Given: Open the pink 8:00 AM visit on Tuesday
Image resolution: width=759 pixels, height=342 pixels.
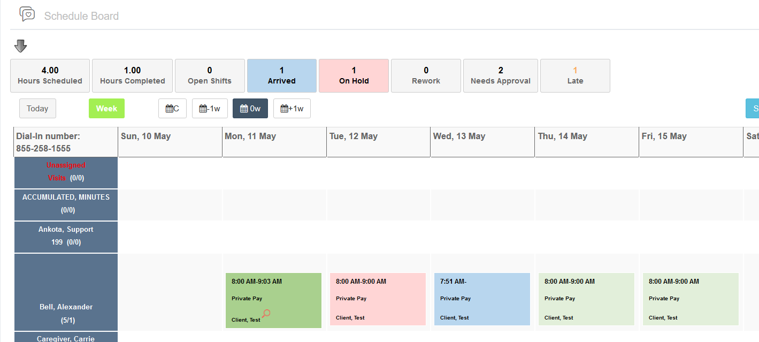Looking at the screenshot, I should [378, 299].
